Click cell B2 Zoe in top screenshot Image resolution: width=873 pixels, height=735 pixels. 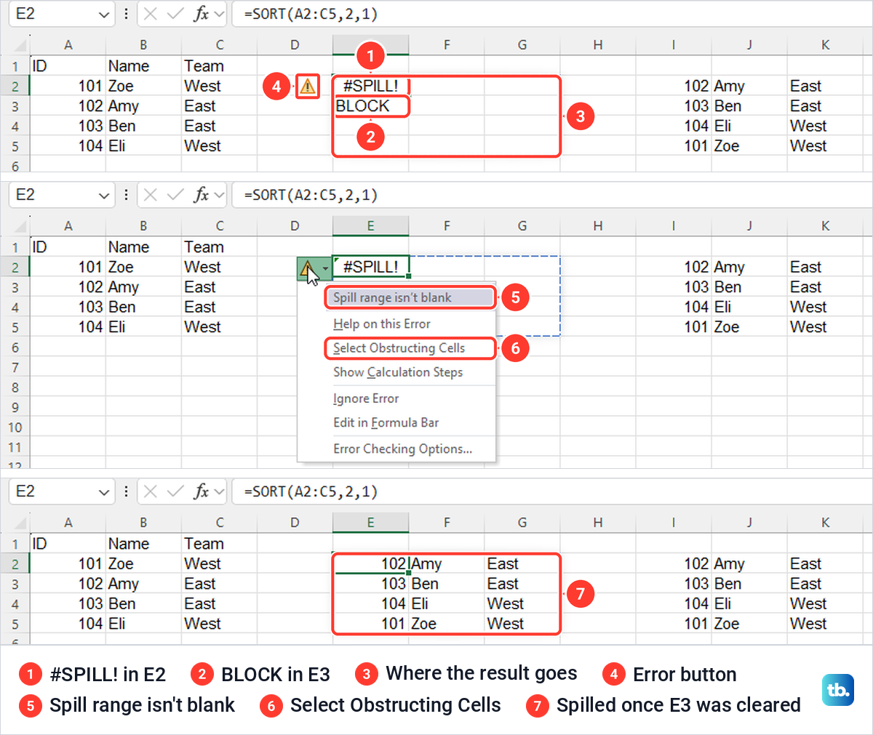(143, 86)
